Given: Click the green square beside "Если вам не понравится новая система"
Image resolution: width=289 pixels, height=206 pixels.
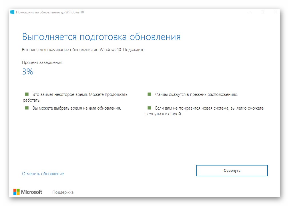Looking at the screenshot, I should click(149, 108).
